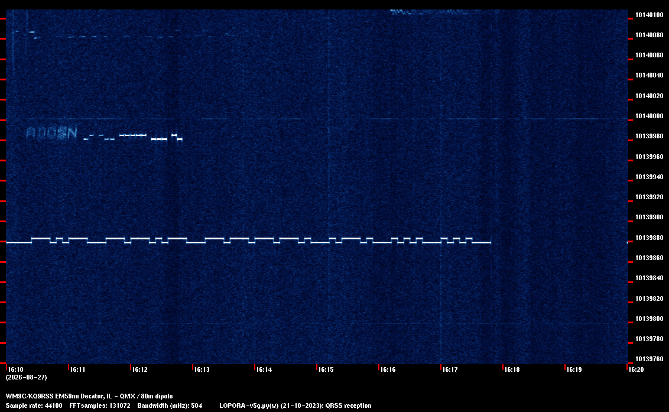Viewport: 669px width, 412px height.
Task: Click frequency label 10140100
Action: (649, 15)
